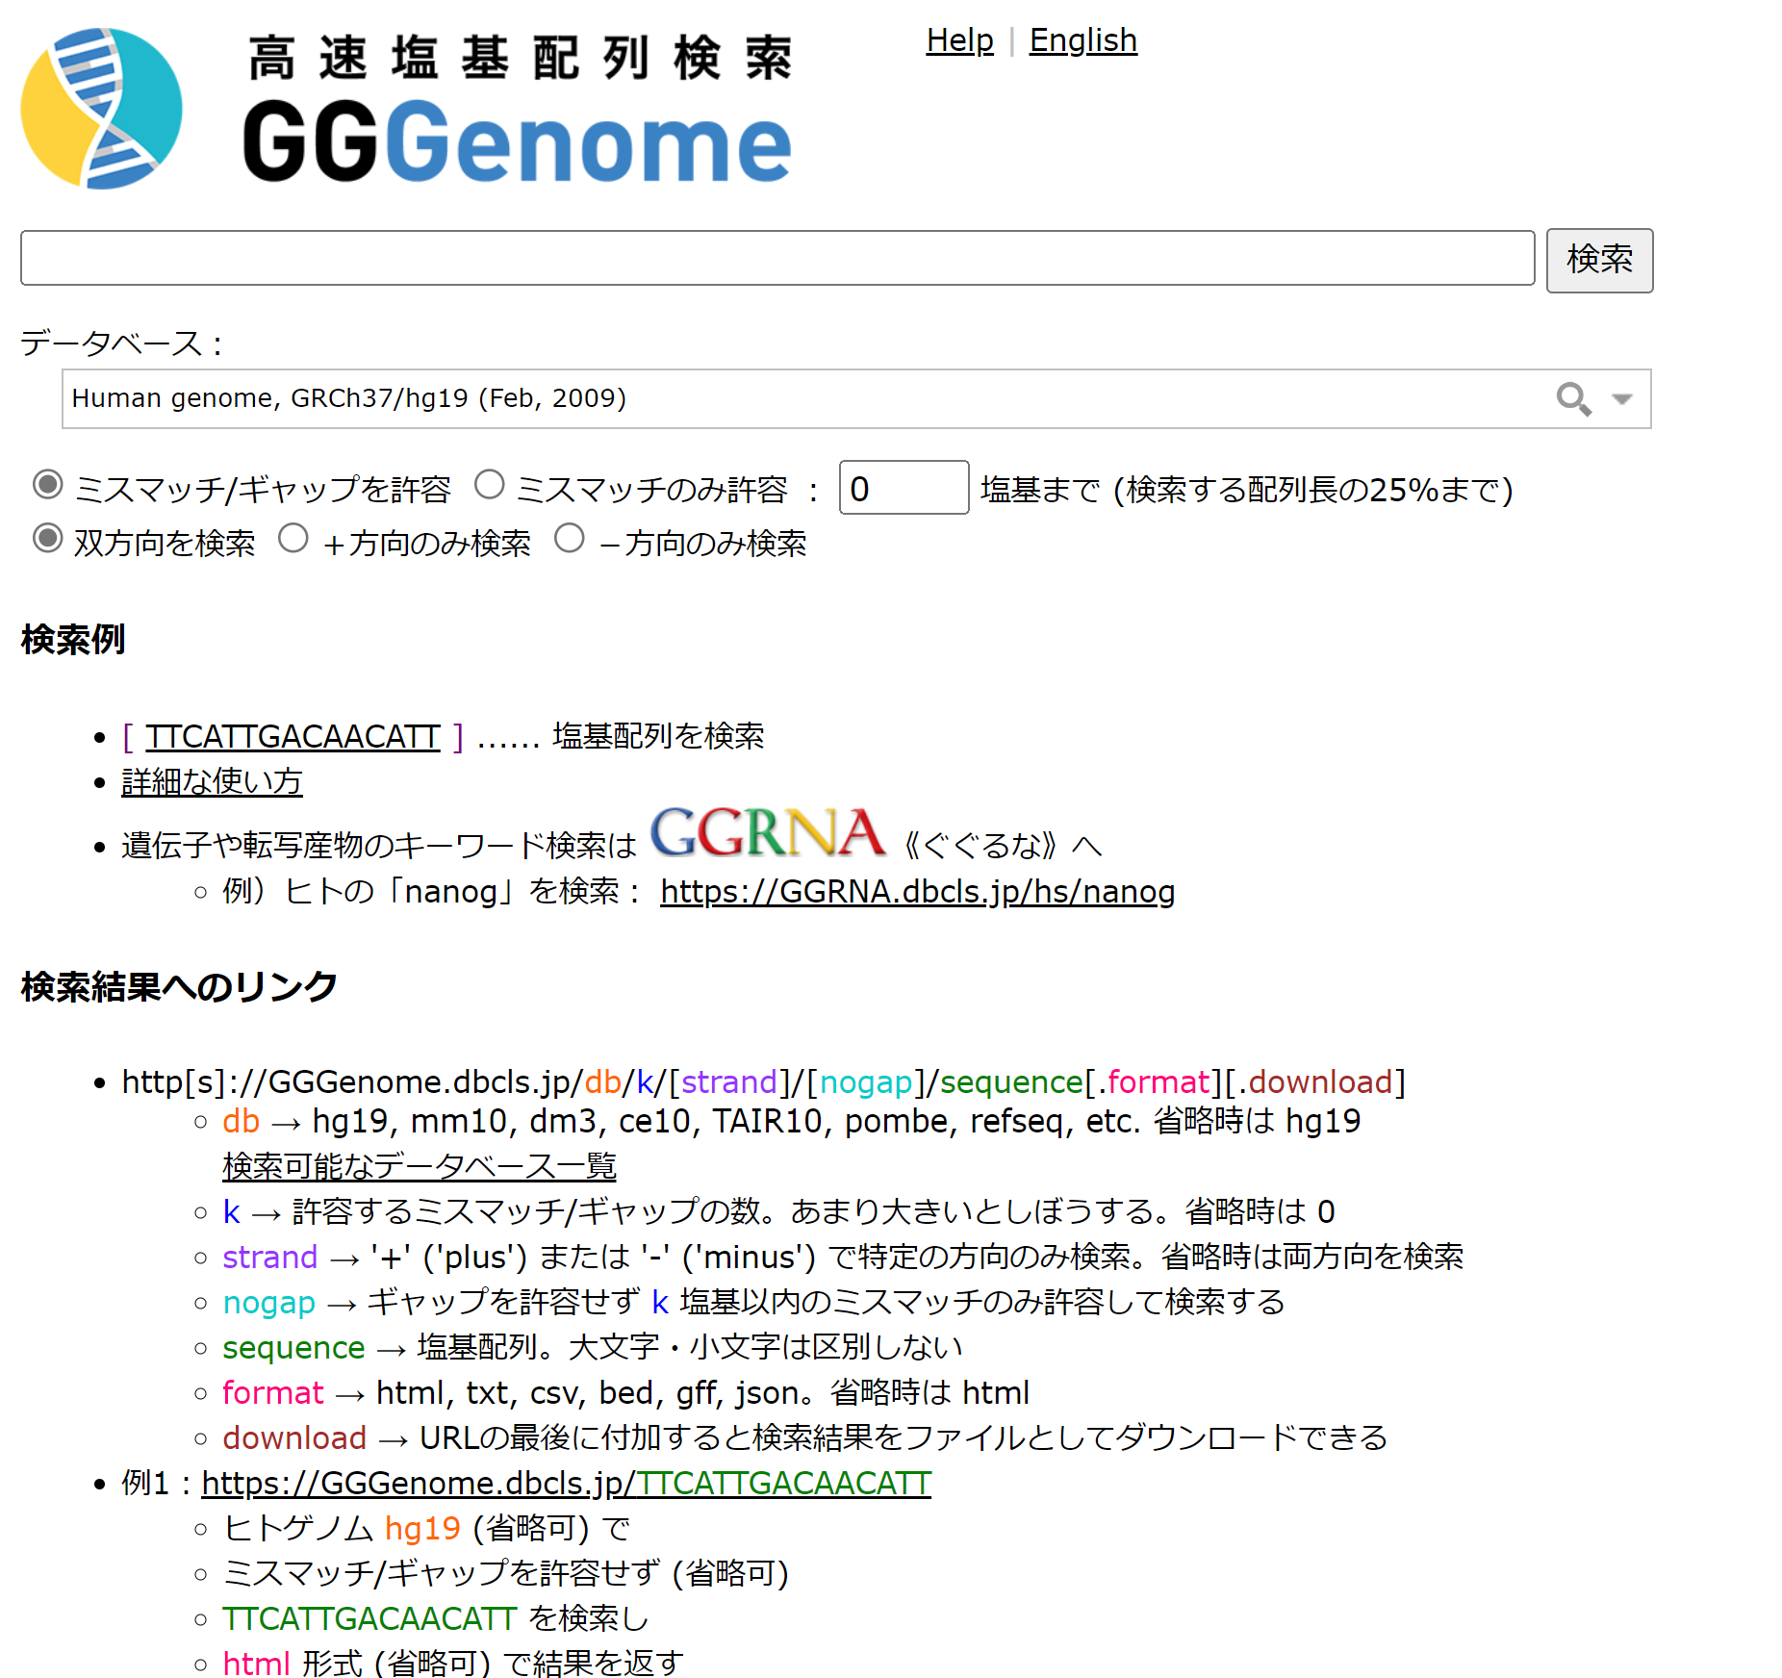Switch to English language page

click(x=1082, y=40)
